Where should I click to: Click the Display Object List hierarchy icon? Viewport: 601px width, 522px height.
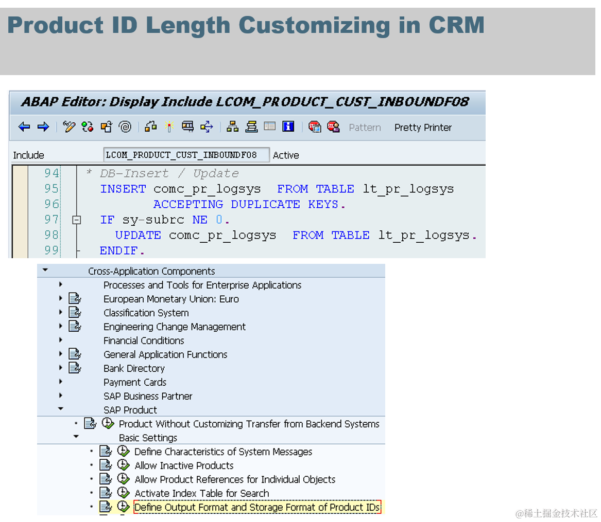[x=232, y=127]
